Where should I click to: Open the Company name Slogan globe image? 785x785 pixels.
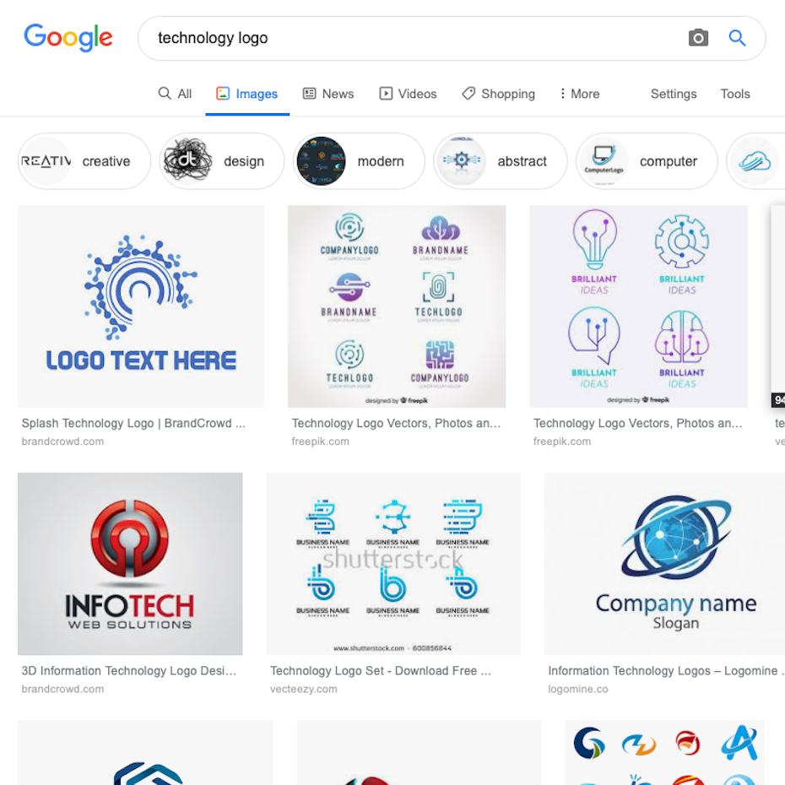(x=665, y=564)
